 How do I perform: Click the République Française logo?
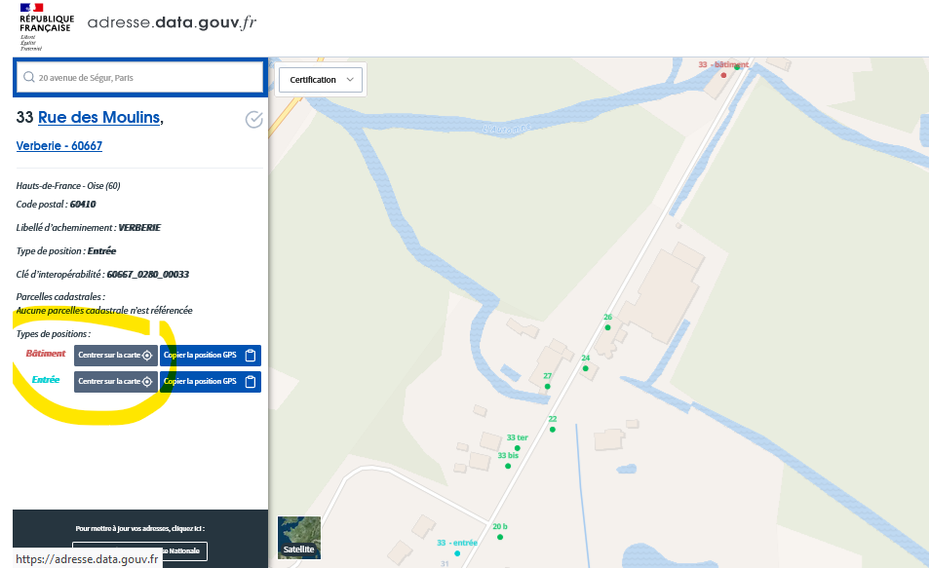pyautogui.click(x=46, y=26)
